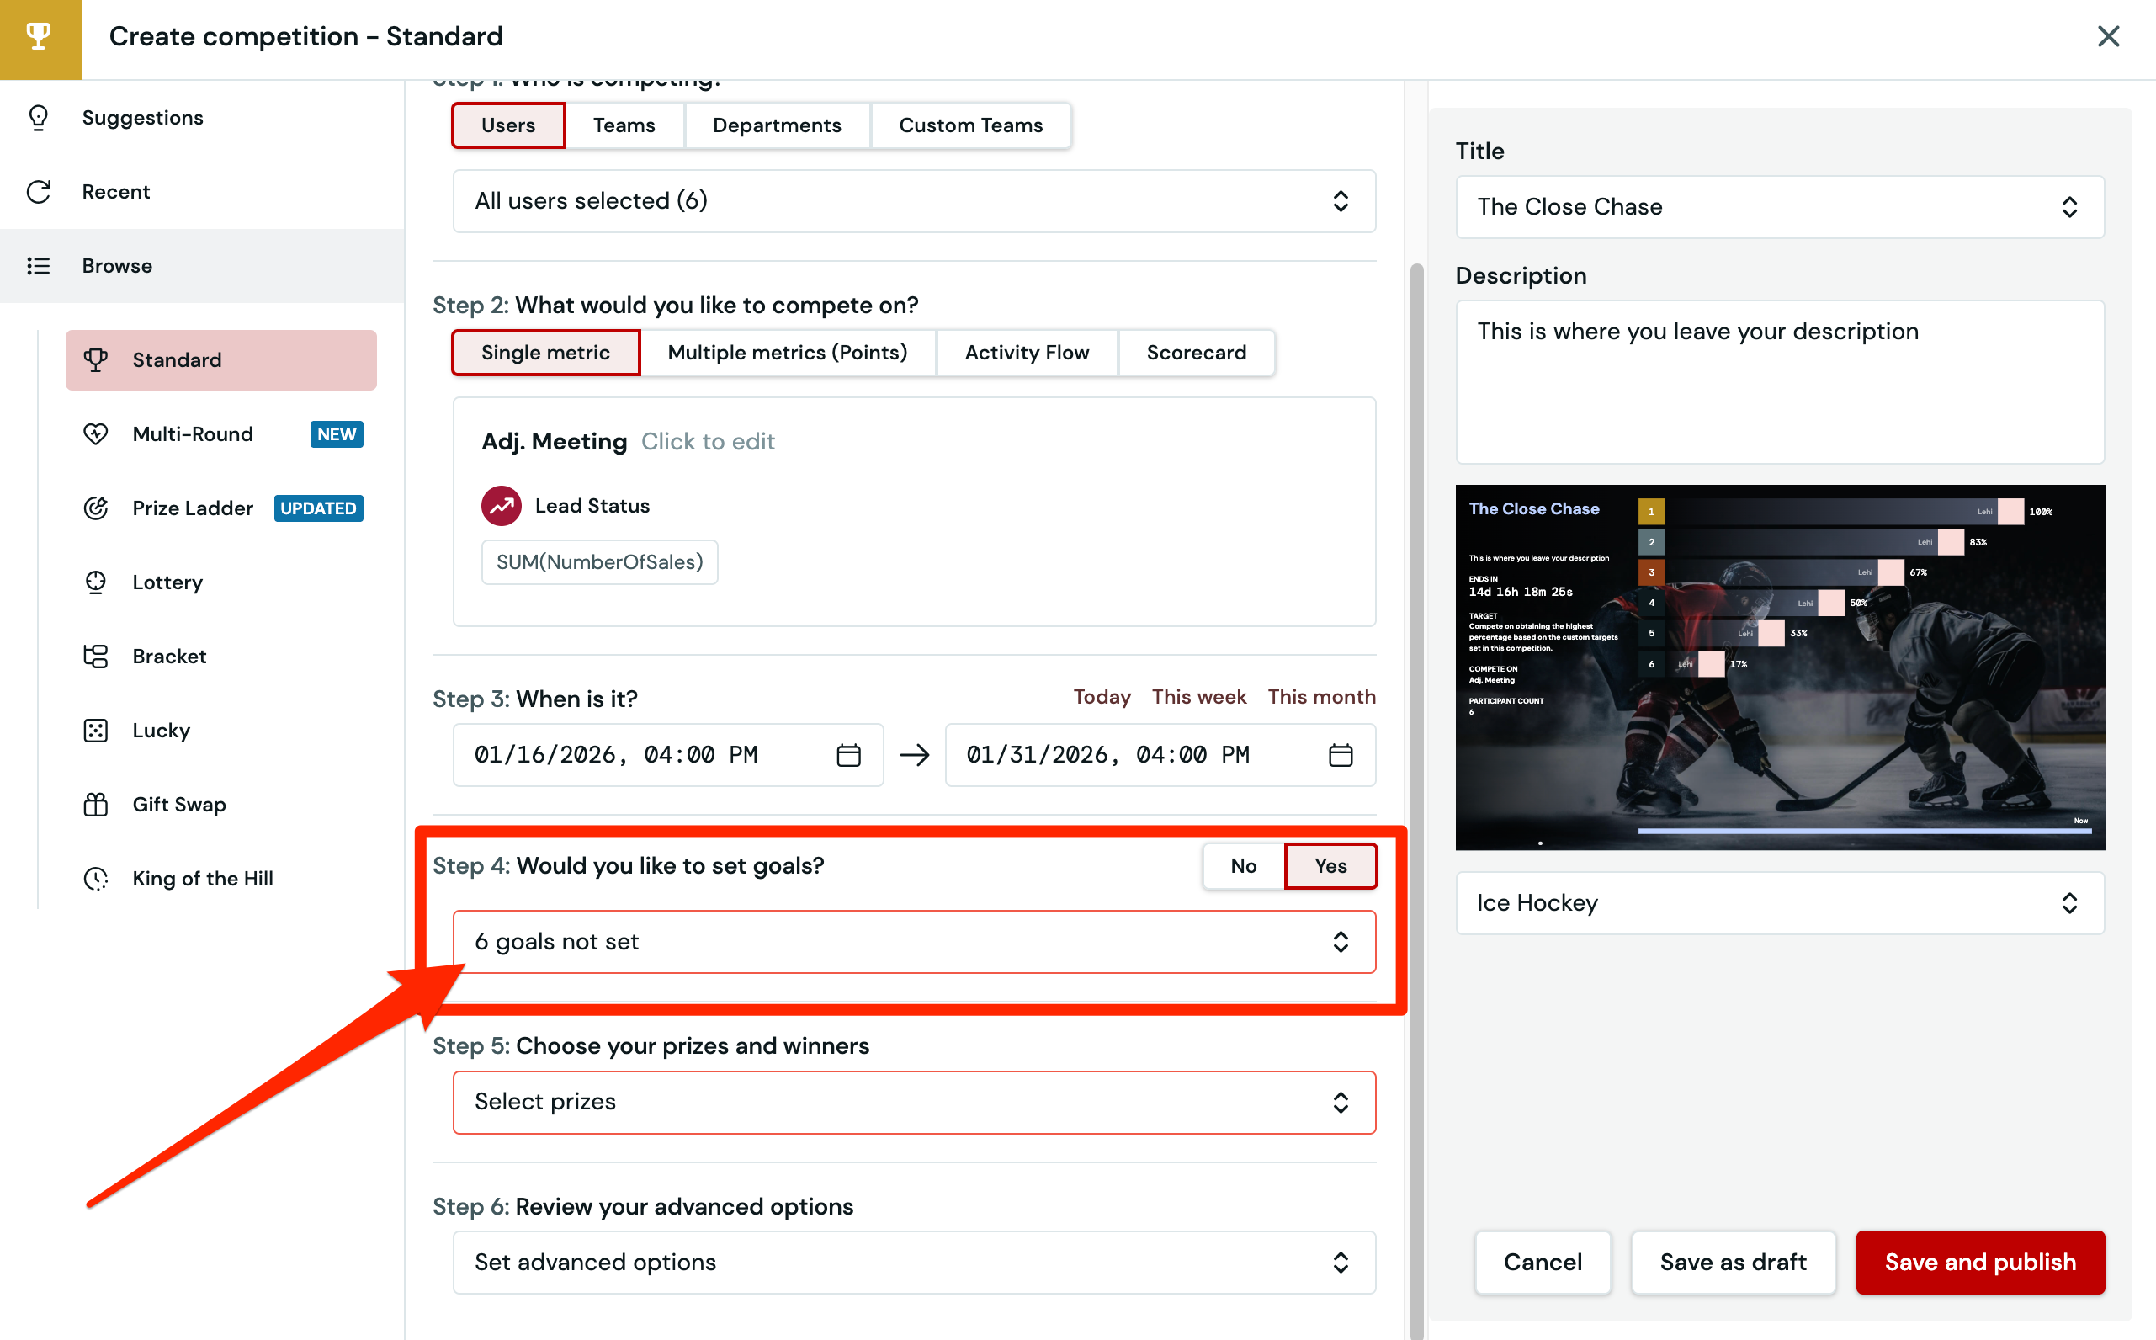This screenshot has width=2156, height=1340.
Task: Click Save and publish button
Action: [x=1980, y=1262]
